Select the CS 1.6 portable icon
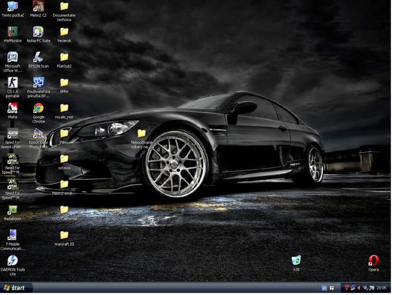Viewport: 397px width, 295px height. (x=12, y=83)
